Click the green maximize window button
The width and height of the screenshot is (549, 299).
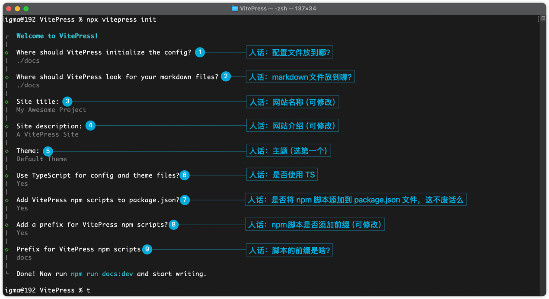tap(26, 9)
